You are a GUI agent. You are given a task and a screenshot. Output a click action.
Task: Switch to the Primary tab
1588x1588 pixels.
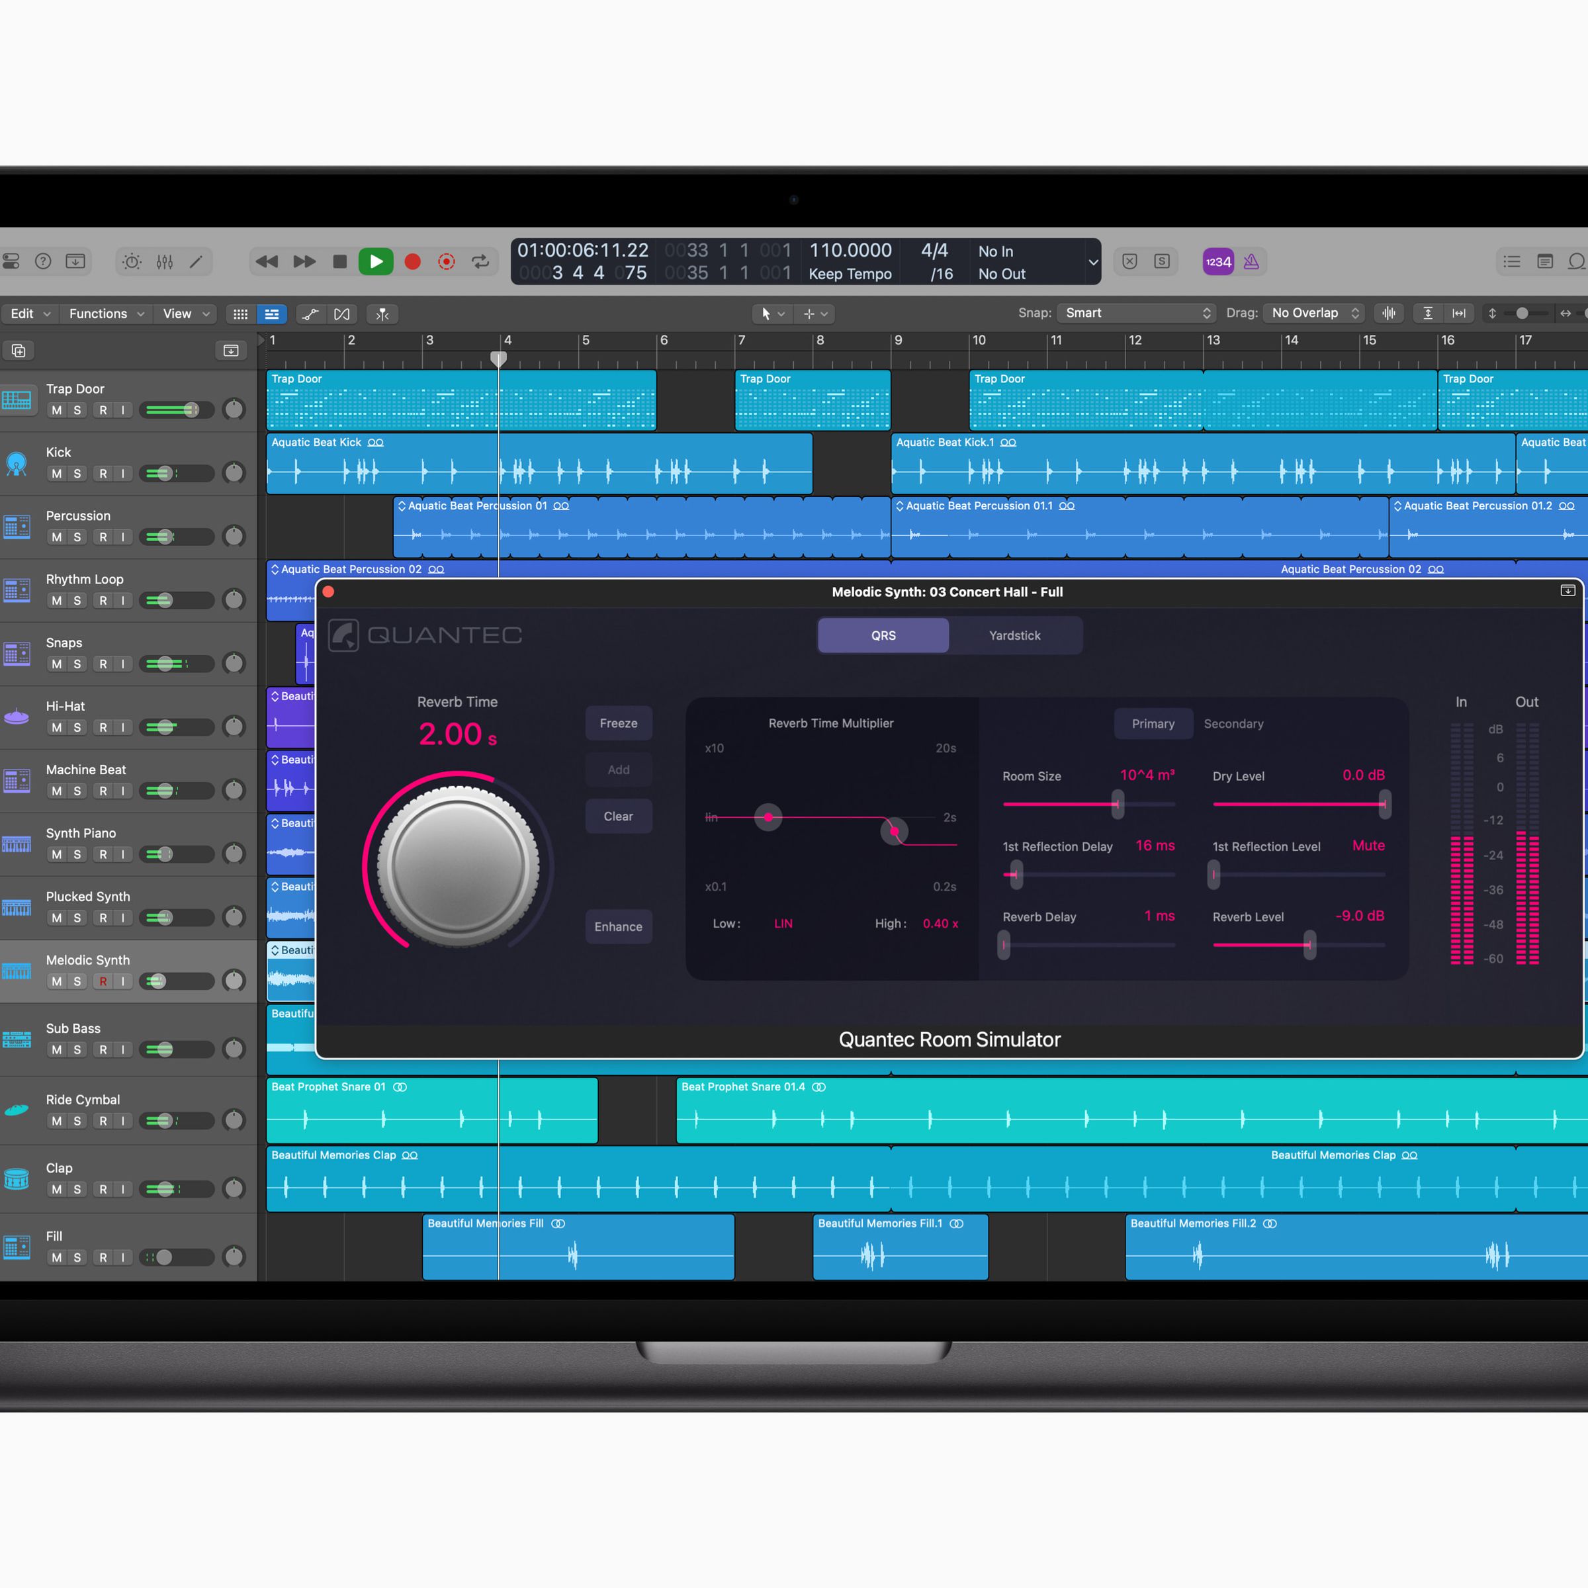pyautogui.click(x=1153, y=724)
